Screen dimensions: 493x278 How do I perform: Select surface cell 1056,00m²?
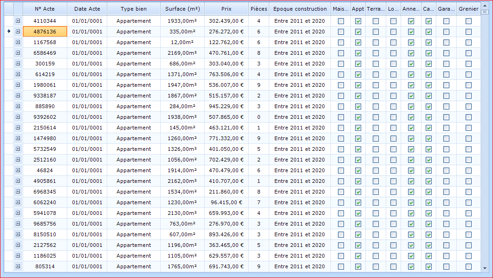[x=182, y=160]
